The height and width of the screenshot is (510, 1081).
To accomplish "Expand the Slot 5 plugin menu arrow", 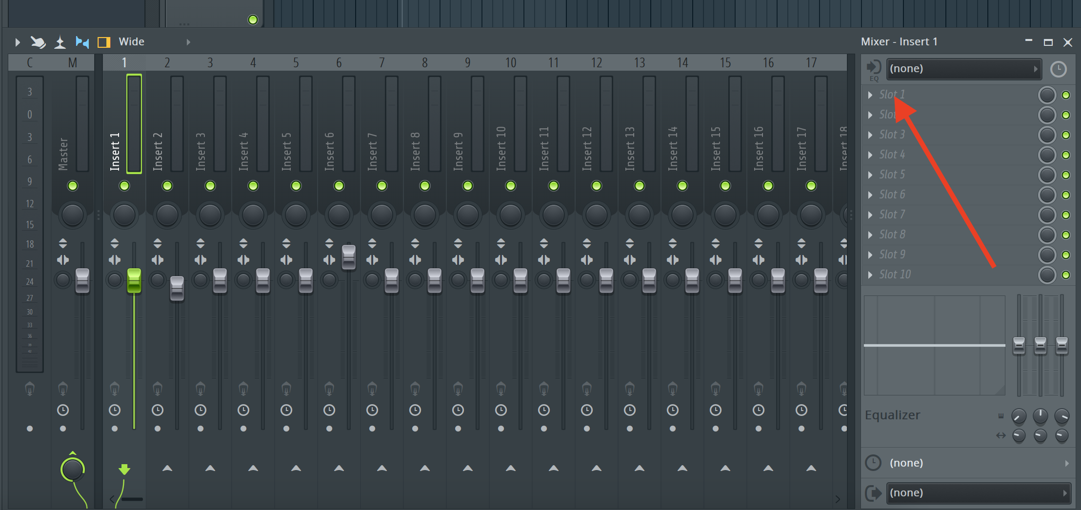I will pos(870,175).
